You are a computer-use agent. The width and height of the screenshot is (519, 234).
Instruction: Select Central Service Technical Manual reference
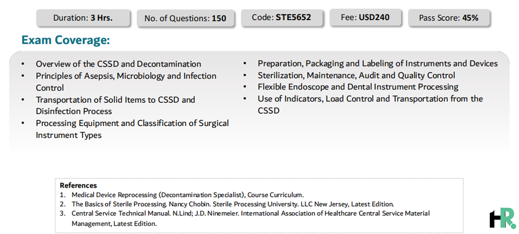point(250,218)
